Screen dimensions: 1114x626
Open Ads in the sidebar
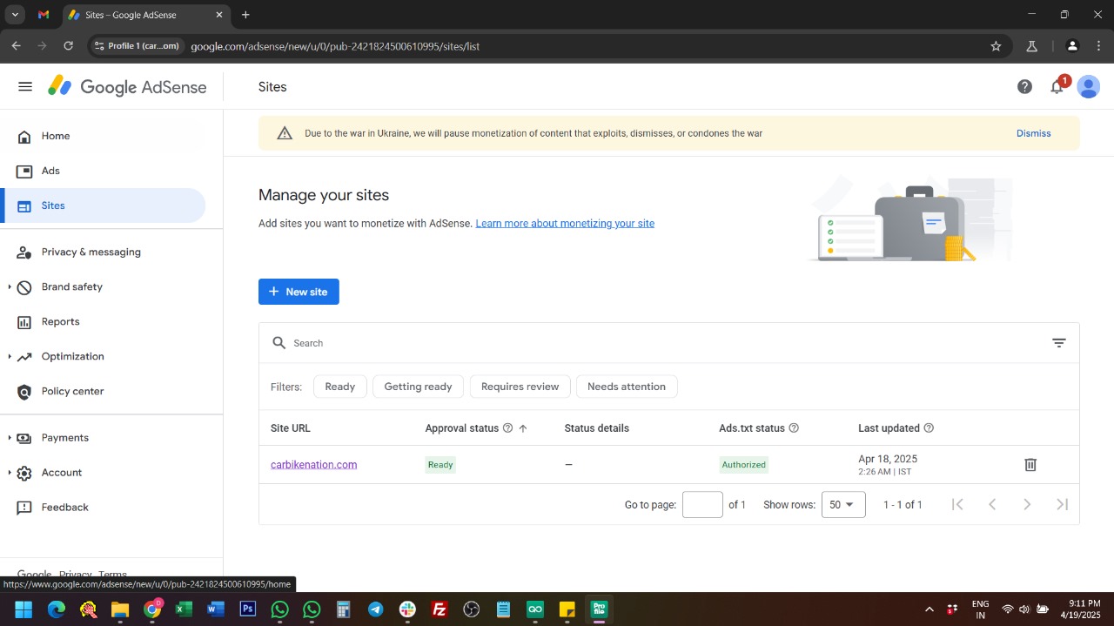[x=103, y=171]
